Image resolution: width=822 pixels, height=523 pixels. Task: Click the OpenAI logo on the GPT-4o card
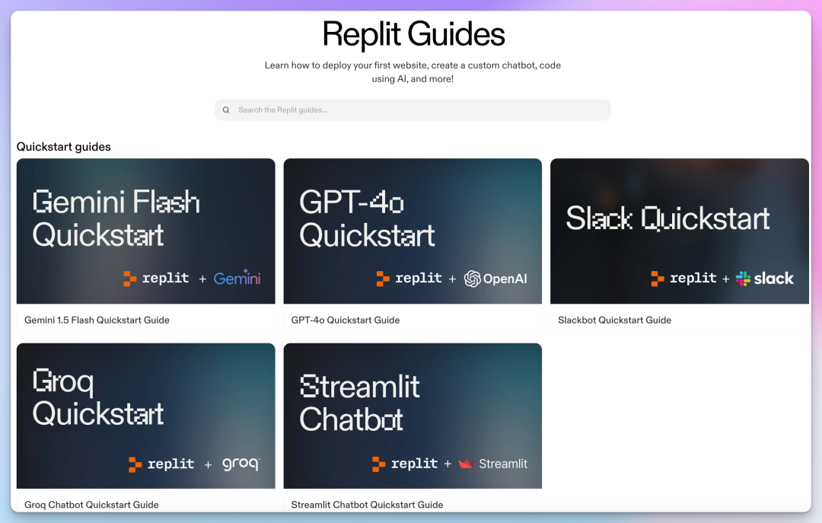(x=495, y=278)
